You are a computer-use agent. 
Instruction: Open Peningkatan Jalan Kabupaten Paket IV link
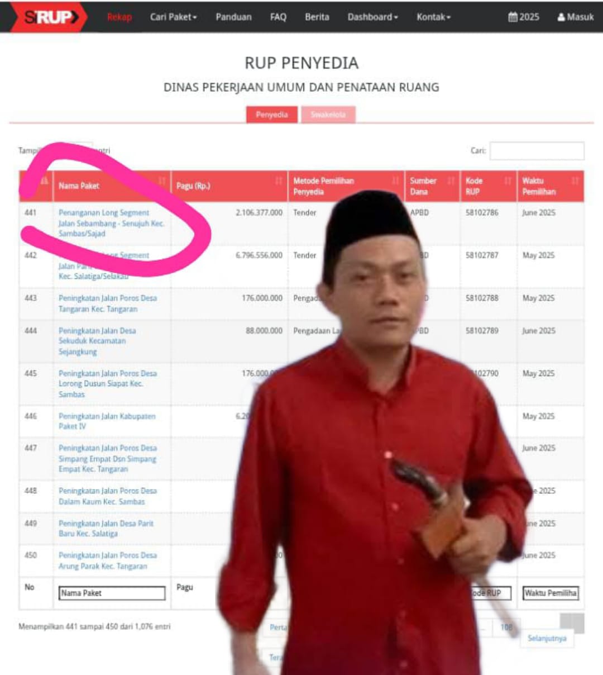click(107, 421)
